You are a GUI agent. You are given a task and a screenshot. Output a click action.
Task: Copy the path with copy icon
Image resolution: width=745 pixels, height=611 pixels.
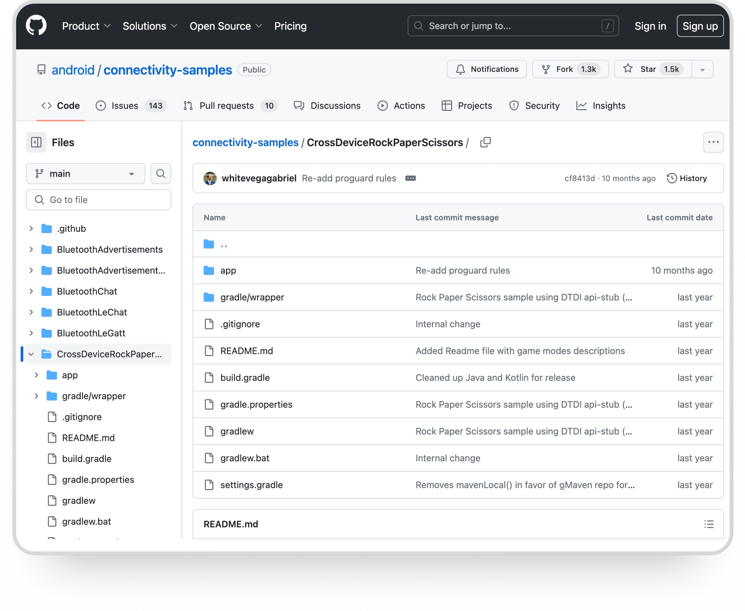[485, 142]
